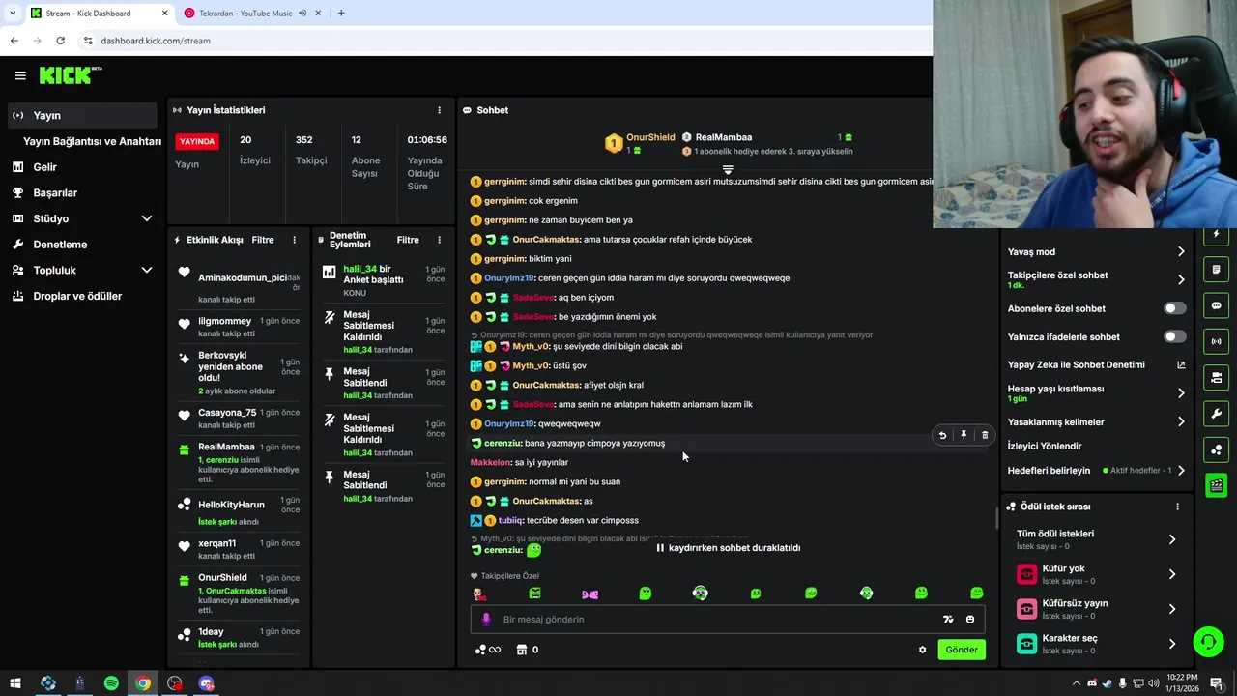This screenshot has width=1237, height=696.
Task: Open the emoji picker in the message box
Action: (970, 620)
